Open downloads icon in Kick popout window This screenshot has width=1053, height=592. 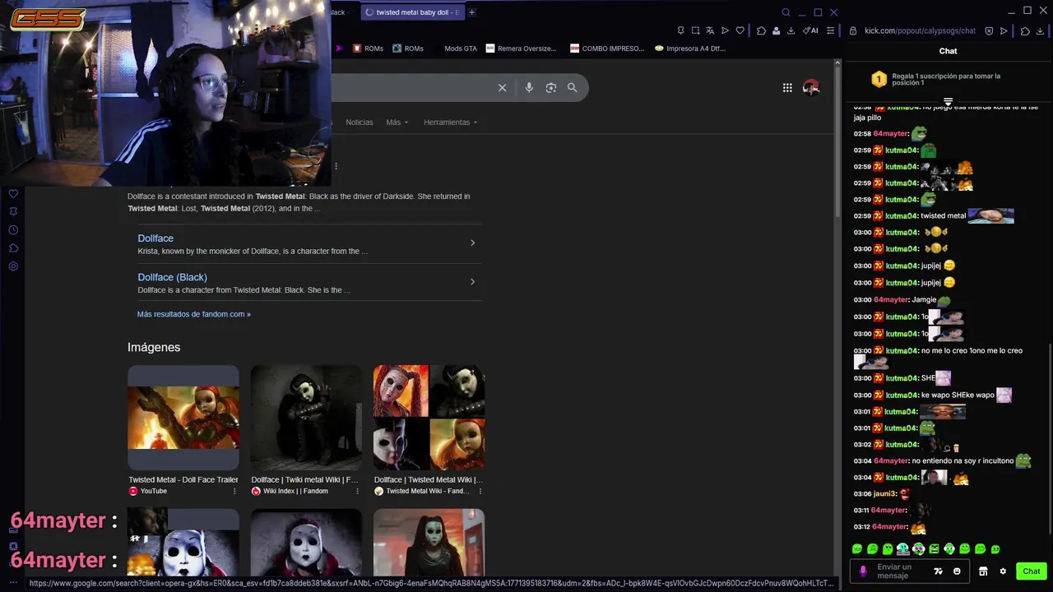pyautogui.click(x=1041, y=30)
